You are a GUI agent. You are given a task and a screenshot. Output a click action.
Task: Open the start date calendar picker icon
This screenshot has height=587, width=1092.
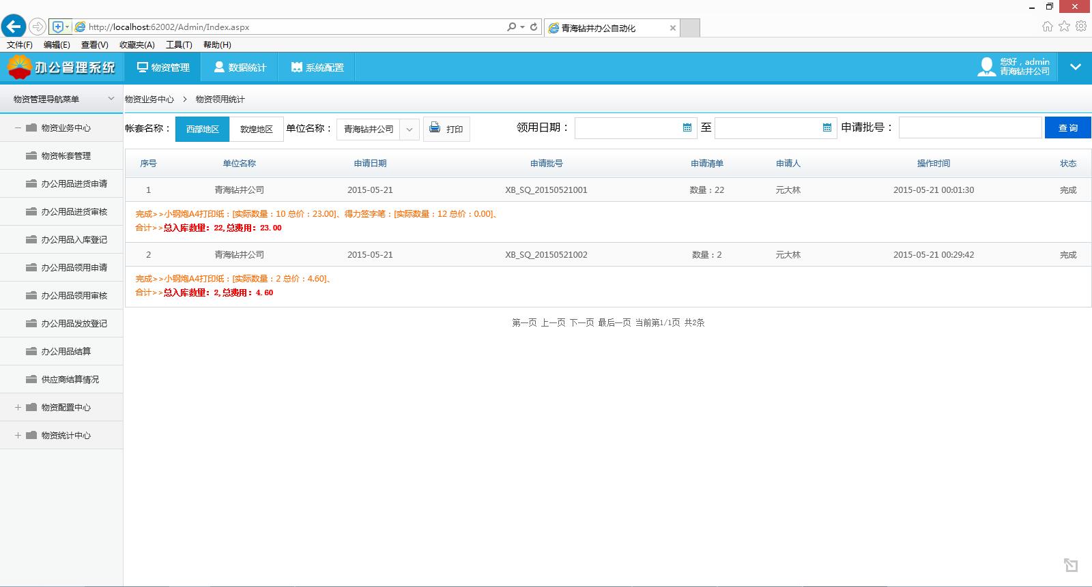(x=687, y=127)
